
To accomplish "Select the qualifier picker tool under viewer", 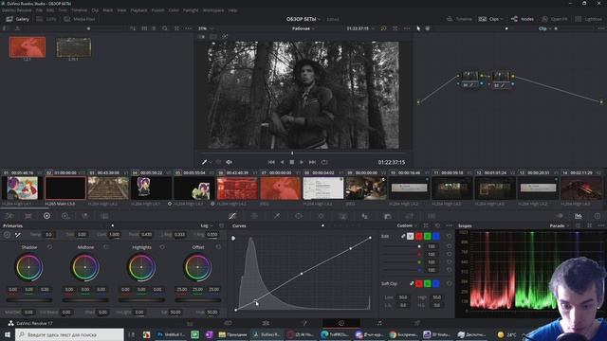I will click(x=205, y=162).
